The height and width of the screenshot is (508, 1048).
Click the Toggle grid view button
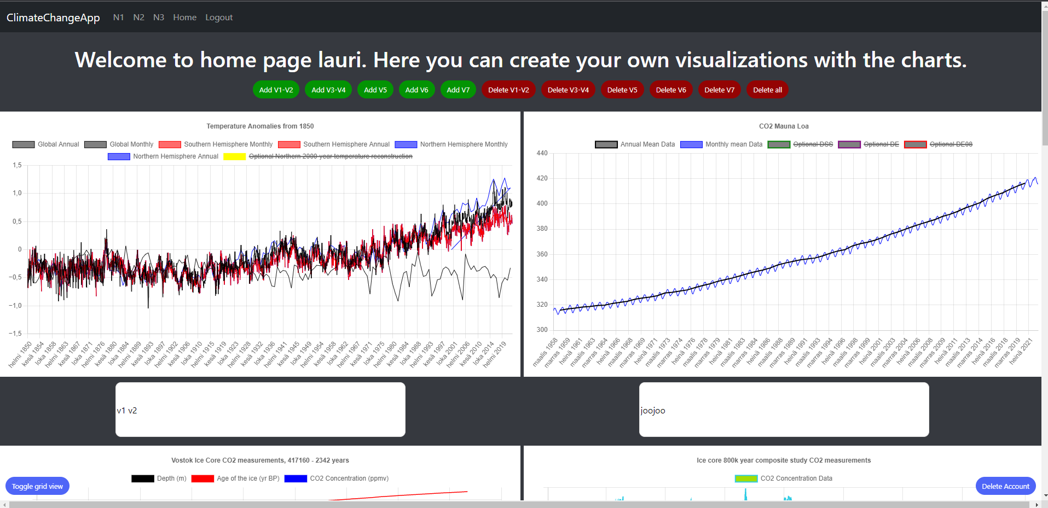coord(37,486)
